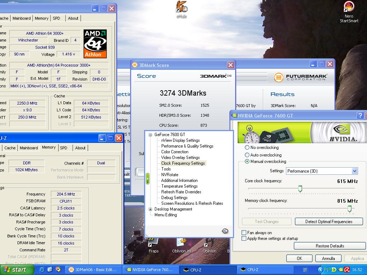Viewport: 367px width, 275px height.
Task: Enable the Fan always on checkbox
Action: 244,233
